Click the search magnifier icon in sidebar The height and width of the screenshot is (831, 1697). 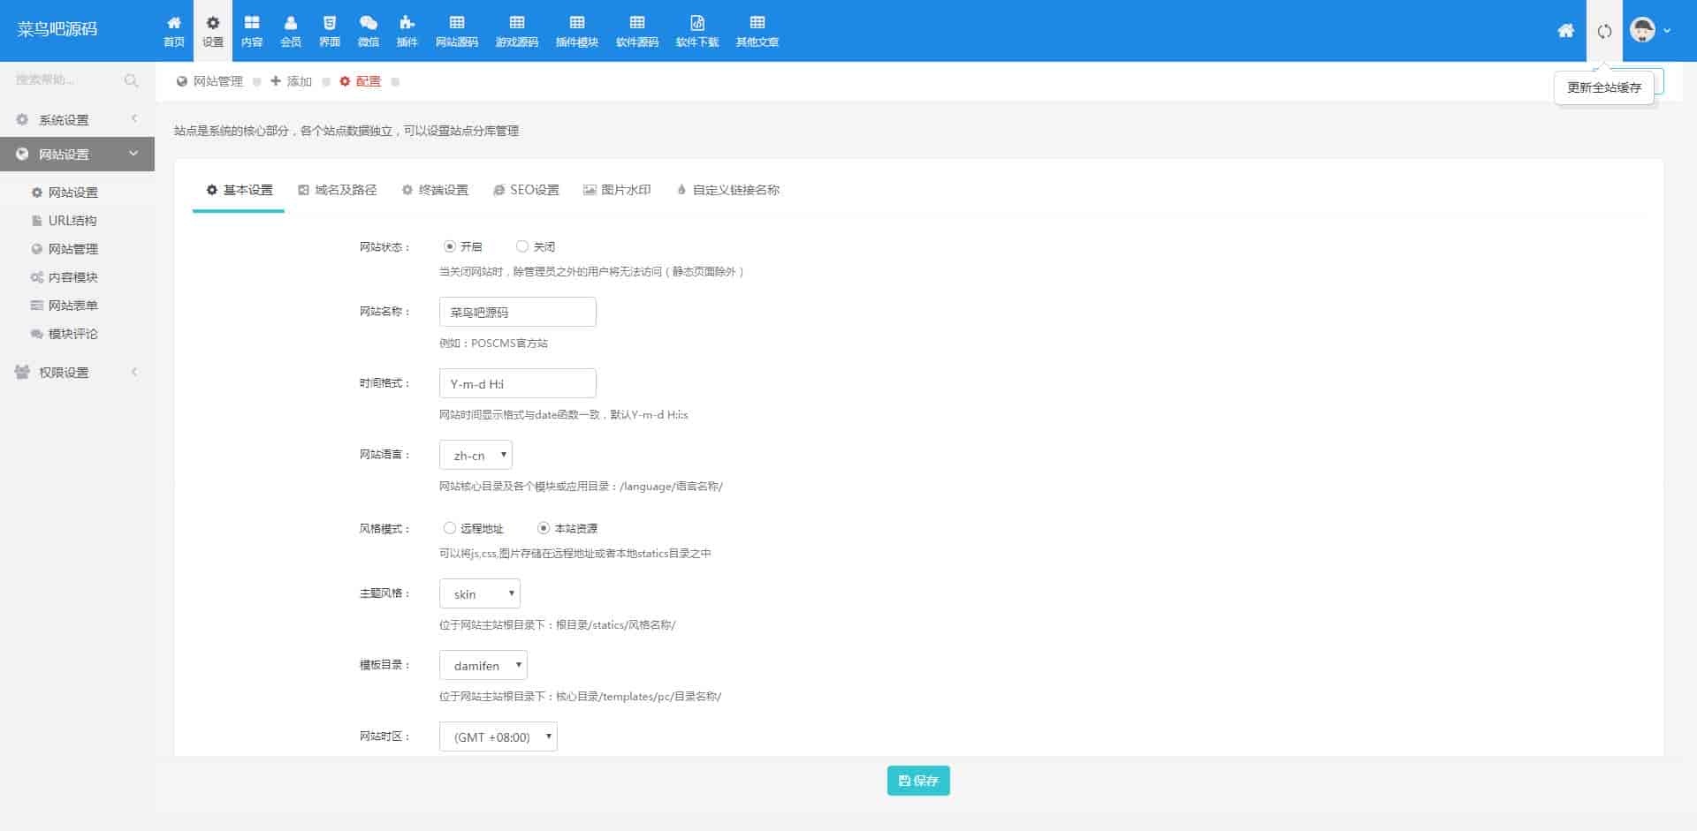tap(131, 80)
